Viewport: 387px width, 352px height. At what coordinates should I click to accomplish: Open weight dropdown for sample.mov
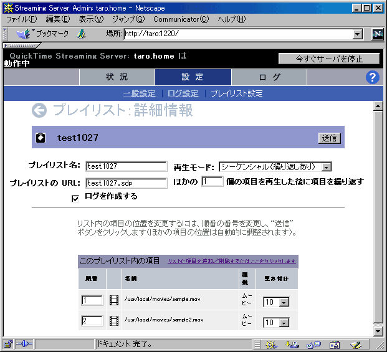[x=285, y=302]
